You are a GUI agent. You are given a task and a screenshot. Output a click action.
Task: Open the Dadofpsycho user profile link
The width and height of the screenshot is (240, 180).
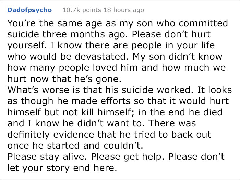[x=29, y=10]
